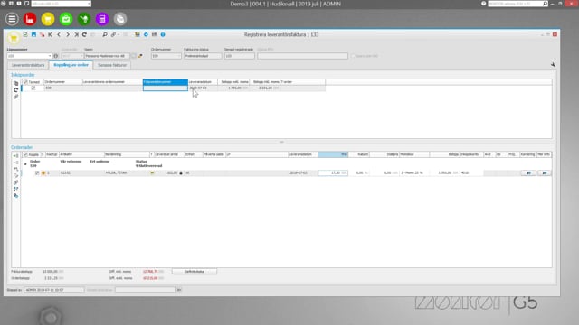The image size is (579, 325).
Task: Toggle the Koppla header checkbox in Orderrader
Action: point(25,154)
